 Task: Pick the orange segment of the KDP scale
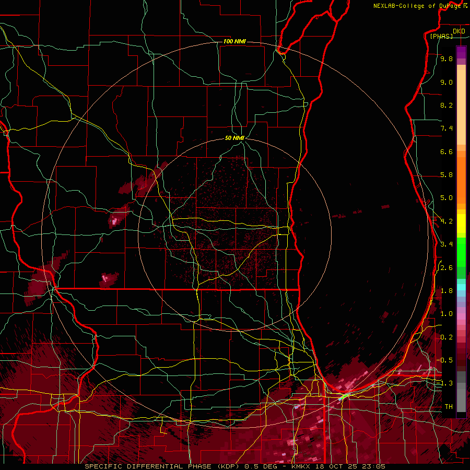pos(461,180)
